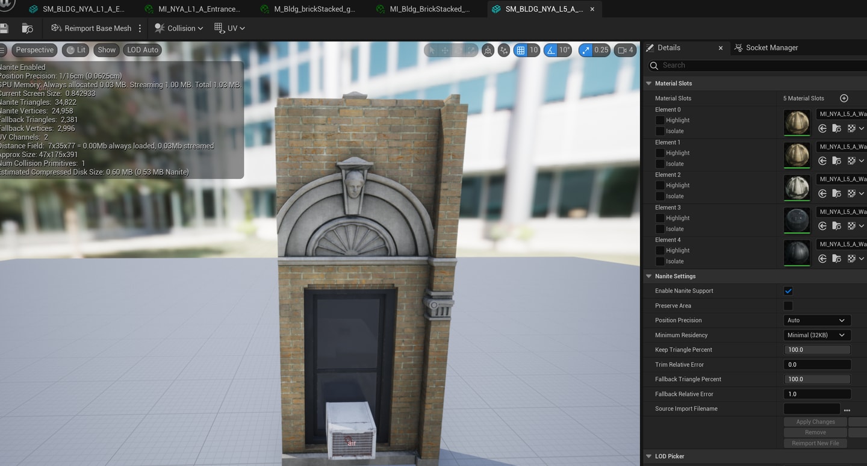Select the Details panel tab
The height and width of the screenshot is (466, 867).
click(x=669, y=48)
